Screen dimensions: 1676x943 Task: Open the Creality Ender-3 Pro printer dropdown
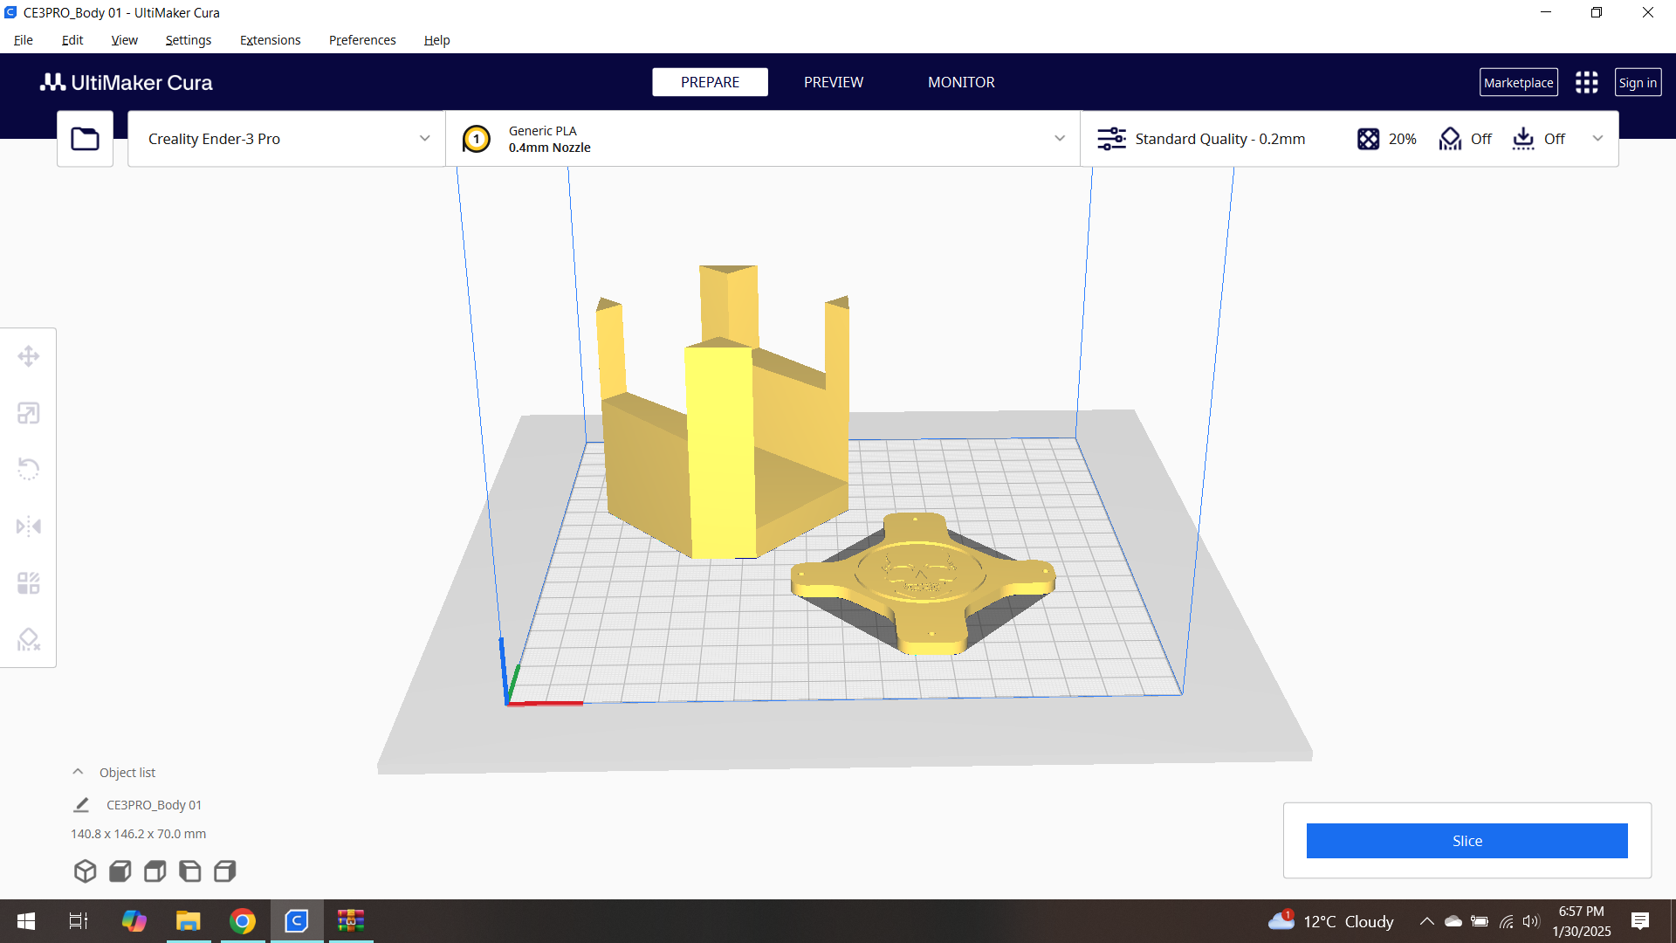point(286,139)
